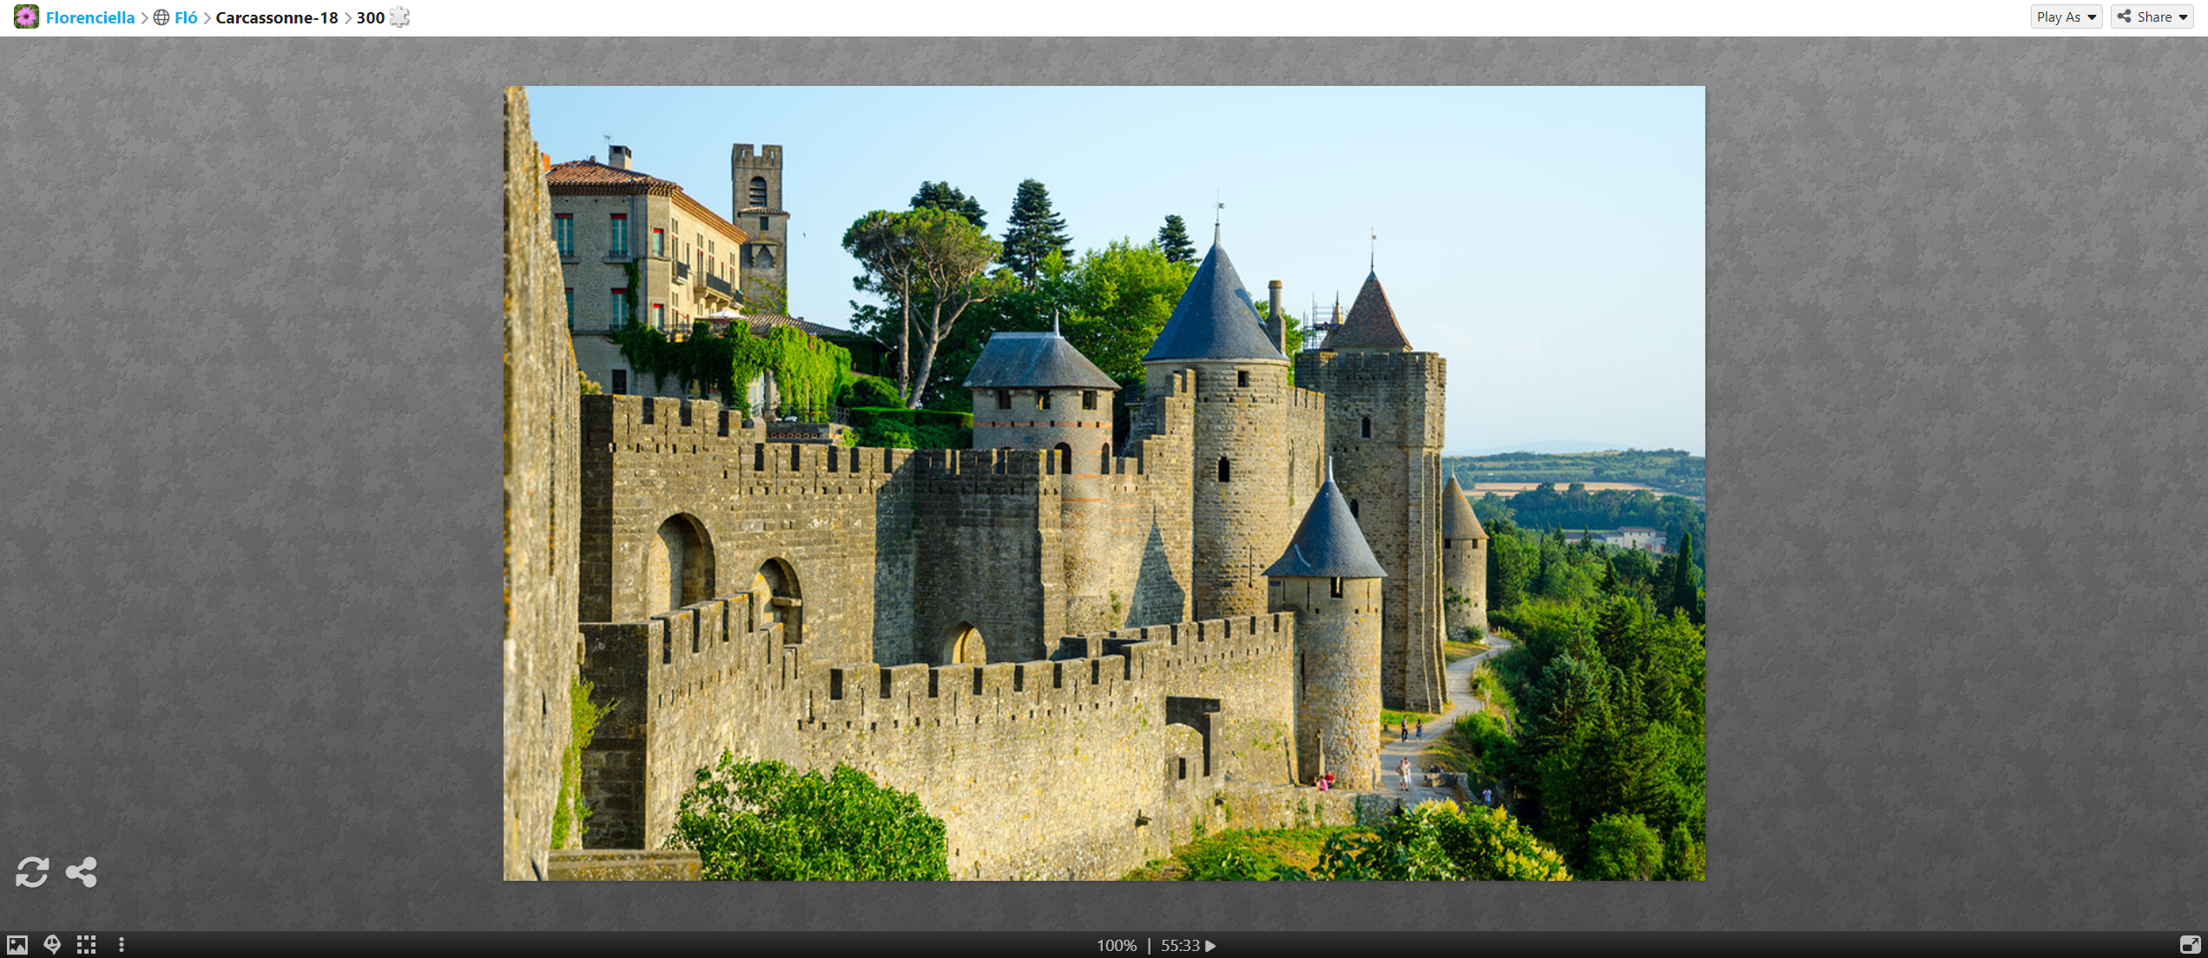Viewport: 2208px width, 958px height.
Task: Click the jigsaw piece icon after 300
Action: click(399, 17)
